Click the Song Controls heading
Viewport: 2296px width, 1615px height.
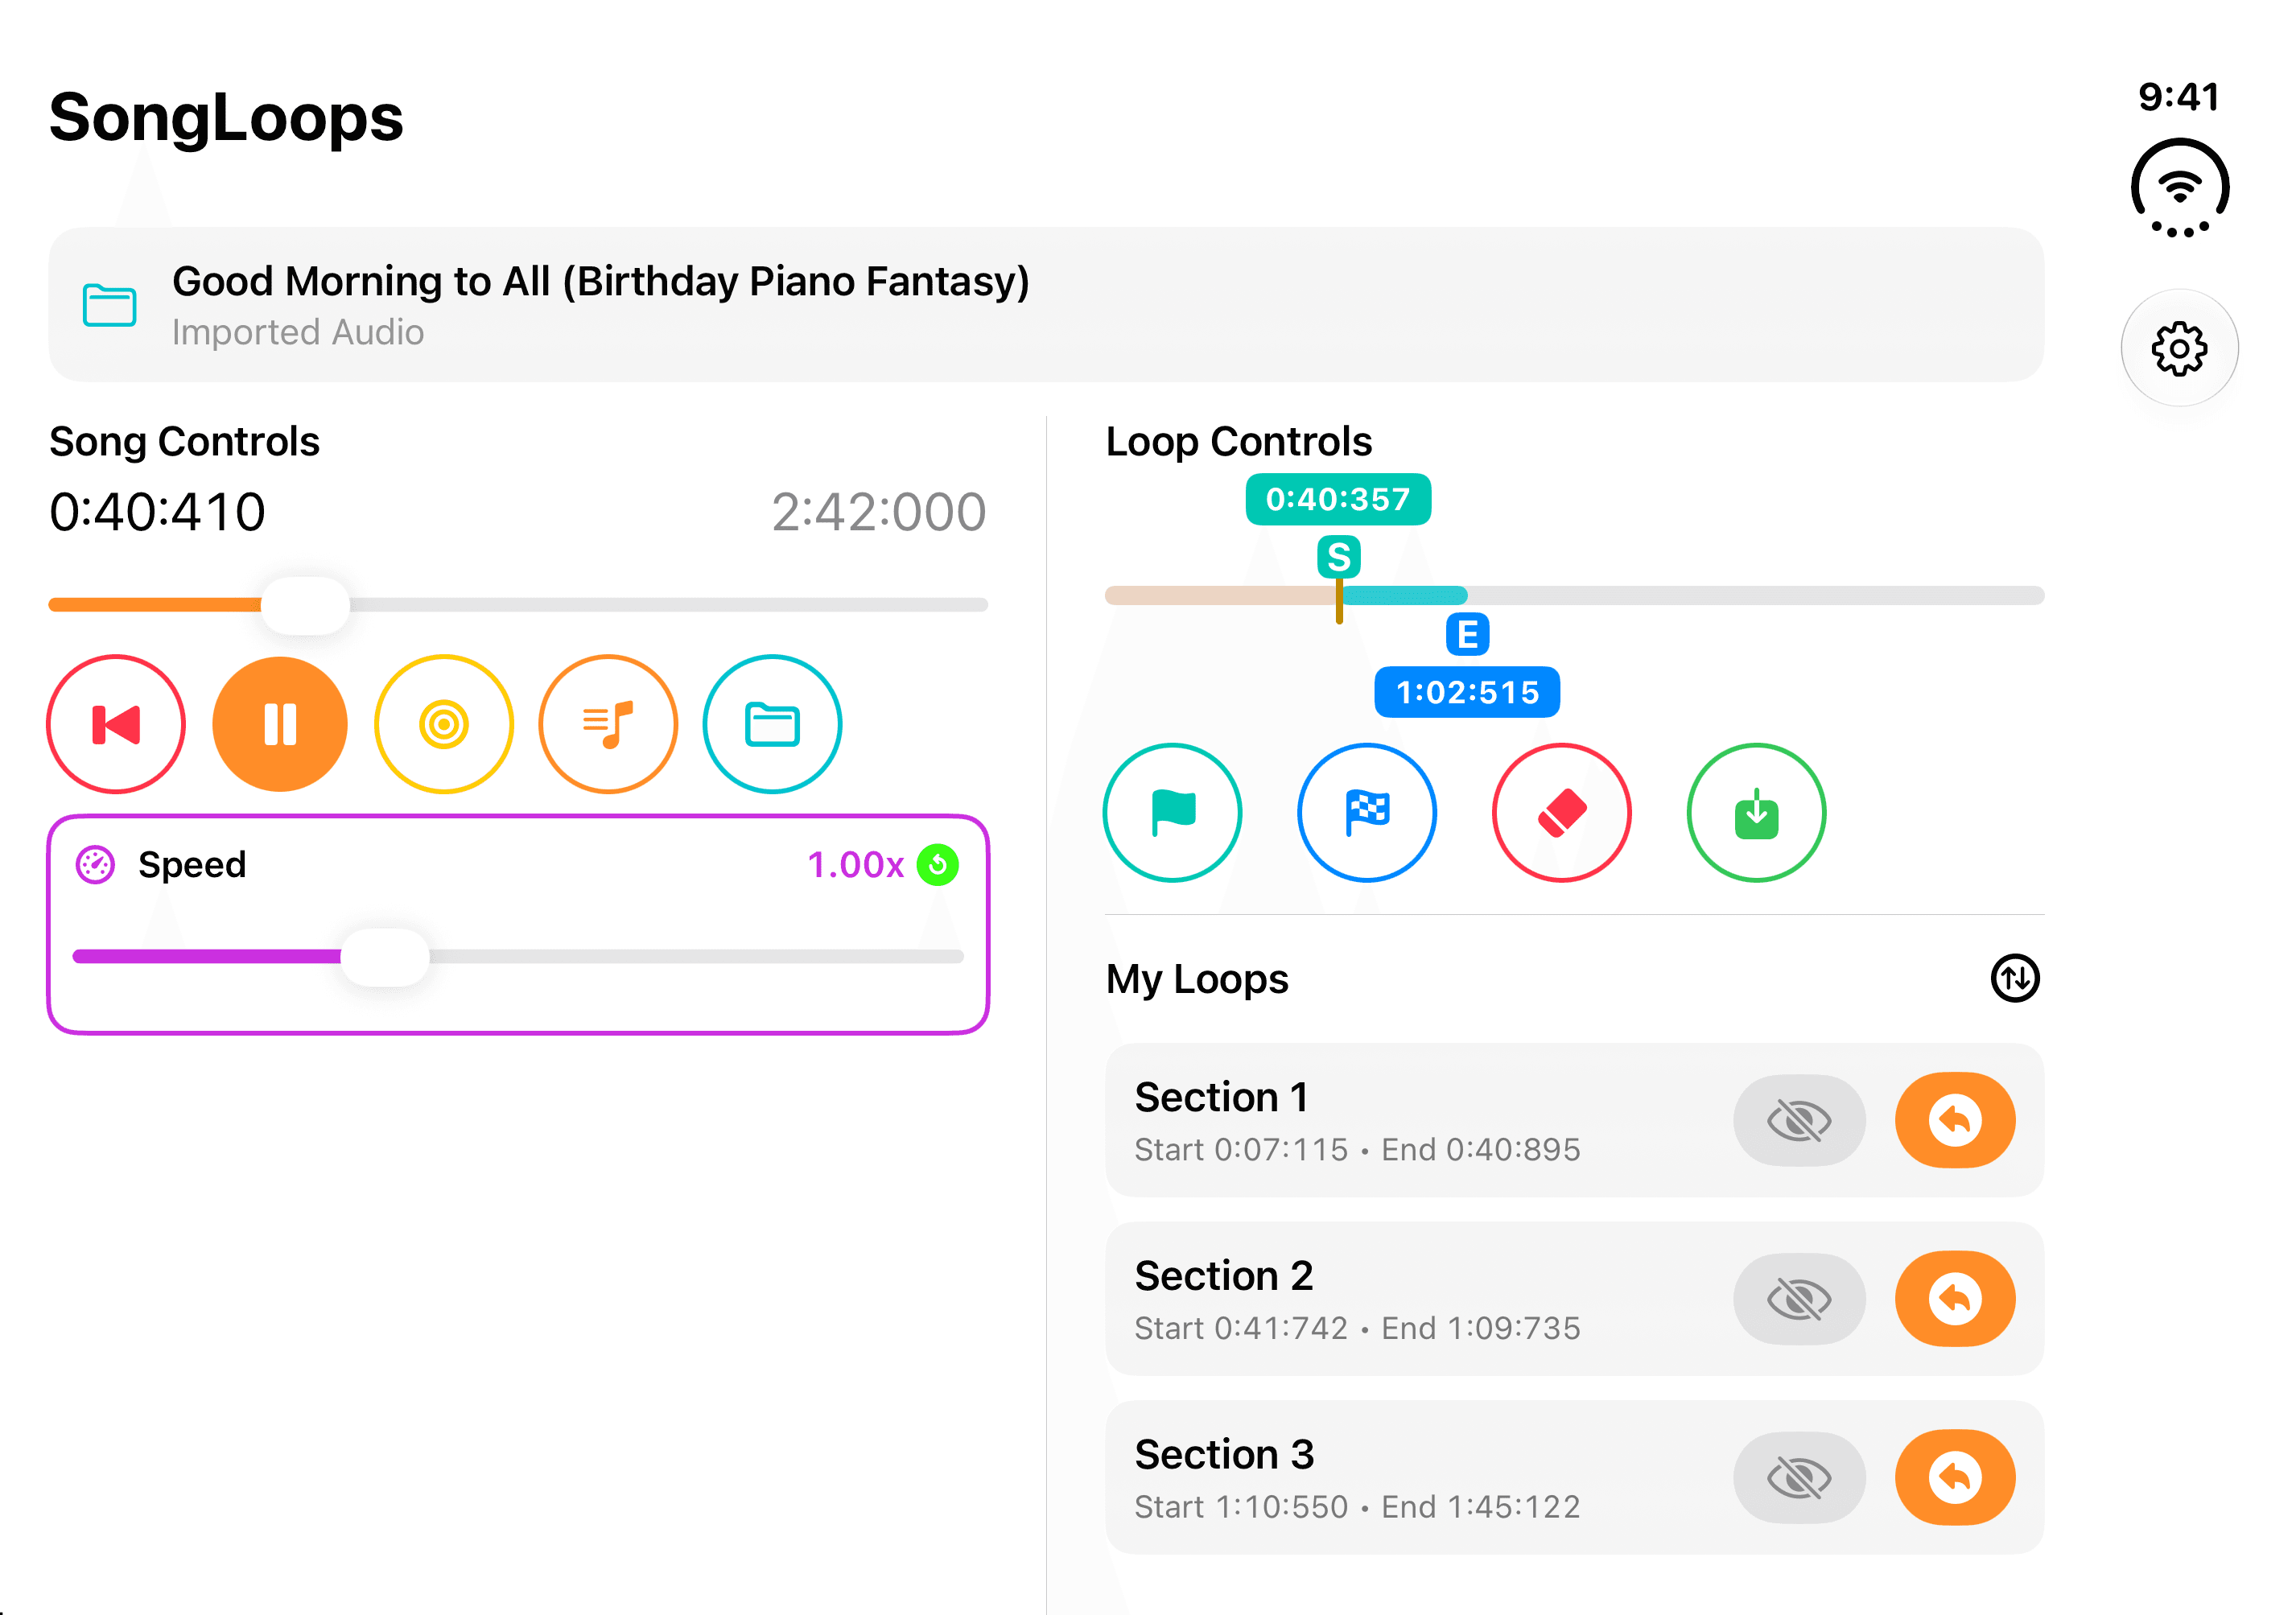(184, 442)
